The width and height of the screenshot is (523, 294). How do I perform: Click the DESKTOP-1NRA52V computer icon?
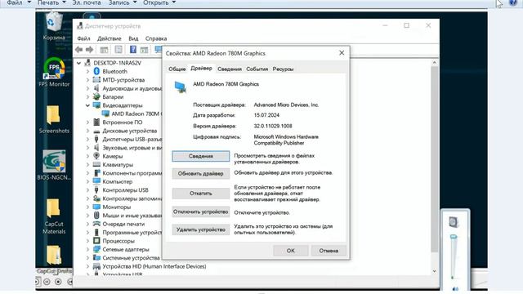pyautogui.click(x=87, y=63)
